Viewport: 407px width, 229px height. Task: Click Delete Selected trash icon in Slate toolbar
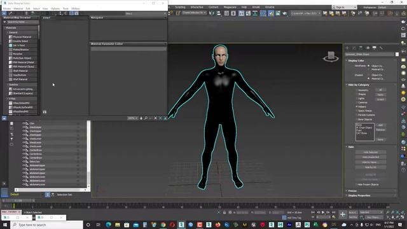coord(26,13)
